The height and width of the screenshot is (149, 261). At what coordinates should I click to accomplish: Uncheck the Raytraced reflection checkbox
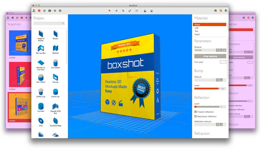196,117
